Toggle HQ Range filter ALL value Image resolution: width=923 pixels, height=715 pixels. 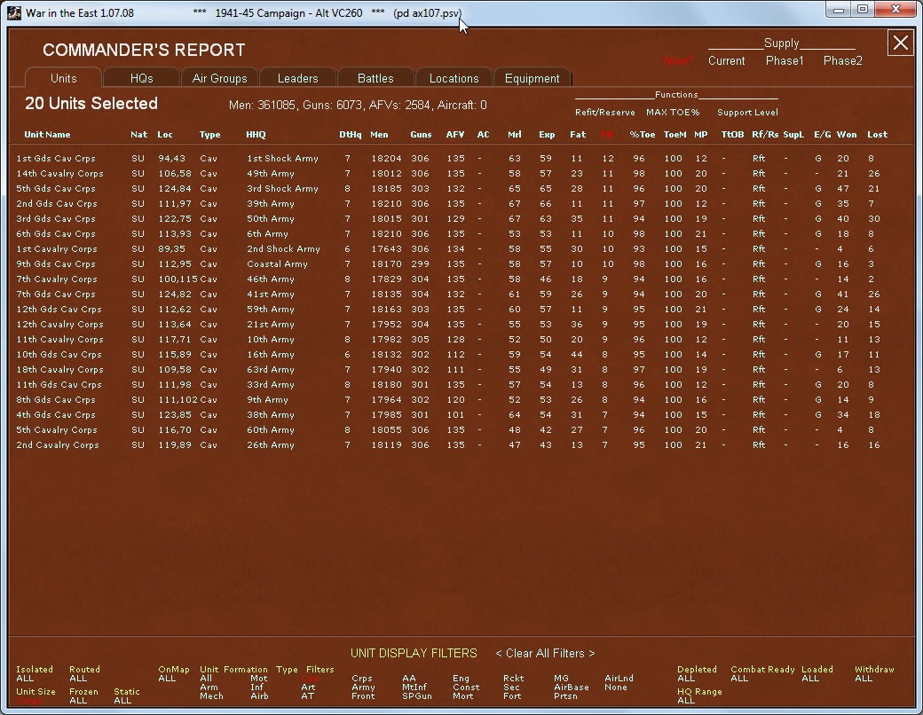point(686,700)
